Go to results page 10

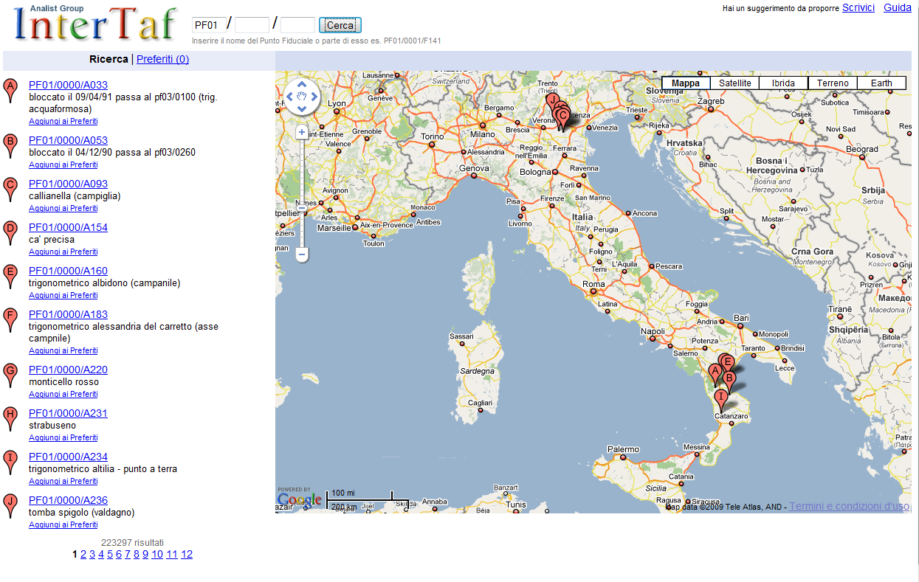[x=157, y=554]
